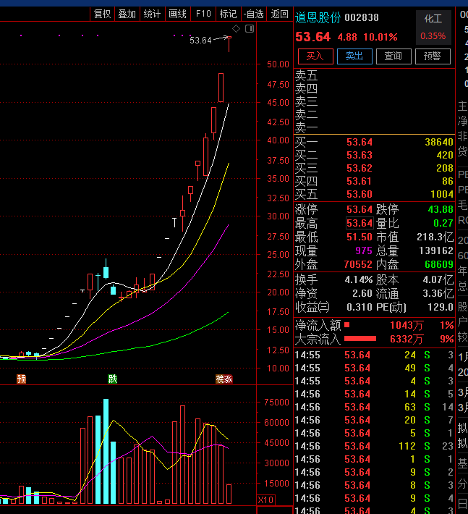The width and height of the screenshot is (468, 514).
Task: Click the 大宗流入 amount 6332万
Action: tap(407, 339)
